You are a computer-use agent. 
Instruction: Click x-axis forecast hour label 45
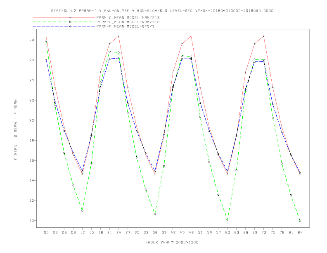click(x=182, y=232)
